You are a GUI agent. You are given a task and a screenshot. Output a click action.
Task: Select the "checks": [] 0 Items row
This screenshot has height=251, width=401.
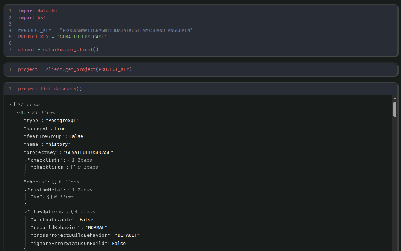point(52,182)
